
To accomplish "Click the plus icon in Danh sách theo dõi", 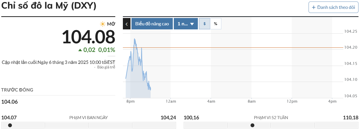I will [314, 7].
